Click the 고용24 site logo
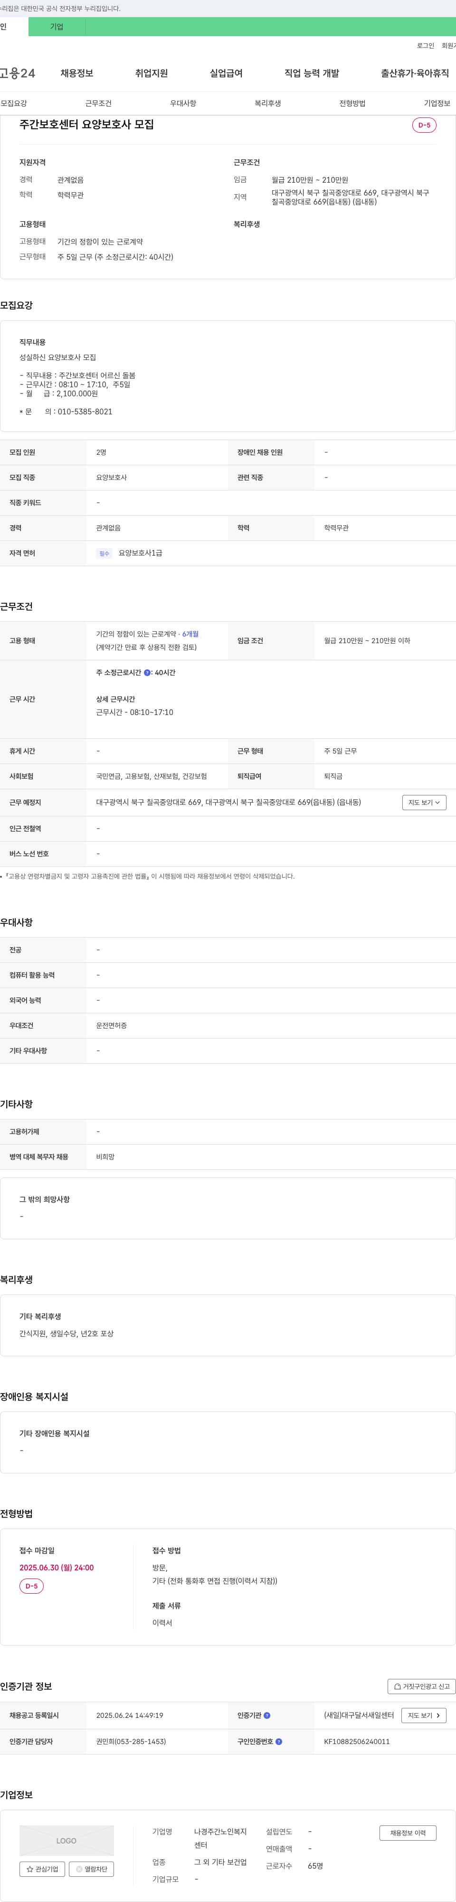Viewport: 456px width, 1902px height. click(17, 73)
